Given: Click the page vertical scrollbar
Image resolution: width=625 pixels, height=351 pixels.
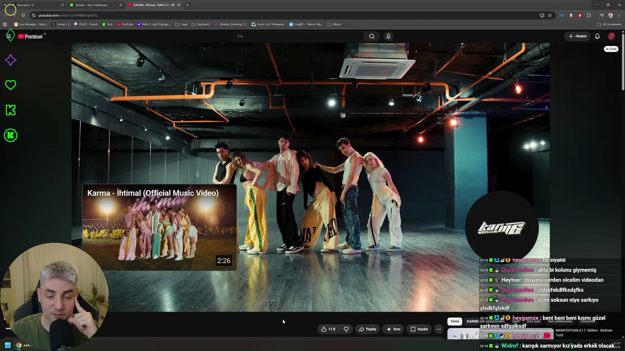Looking at the screenshot, I should coord(623,61).
